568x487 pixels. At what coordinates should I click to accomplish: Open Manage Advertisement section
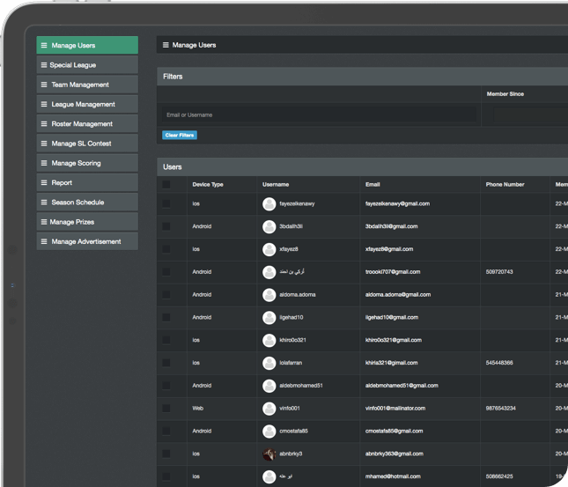coord(87,241)
